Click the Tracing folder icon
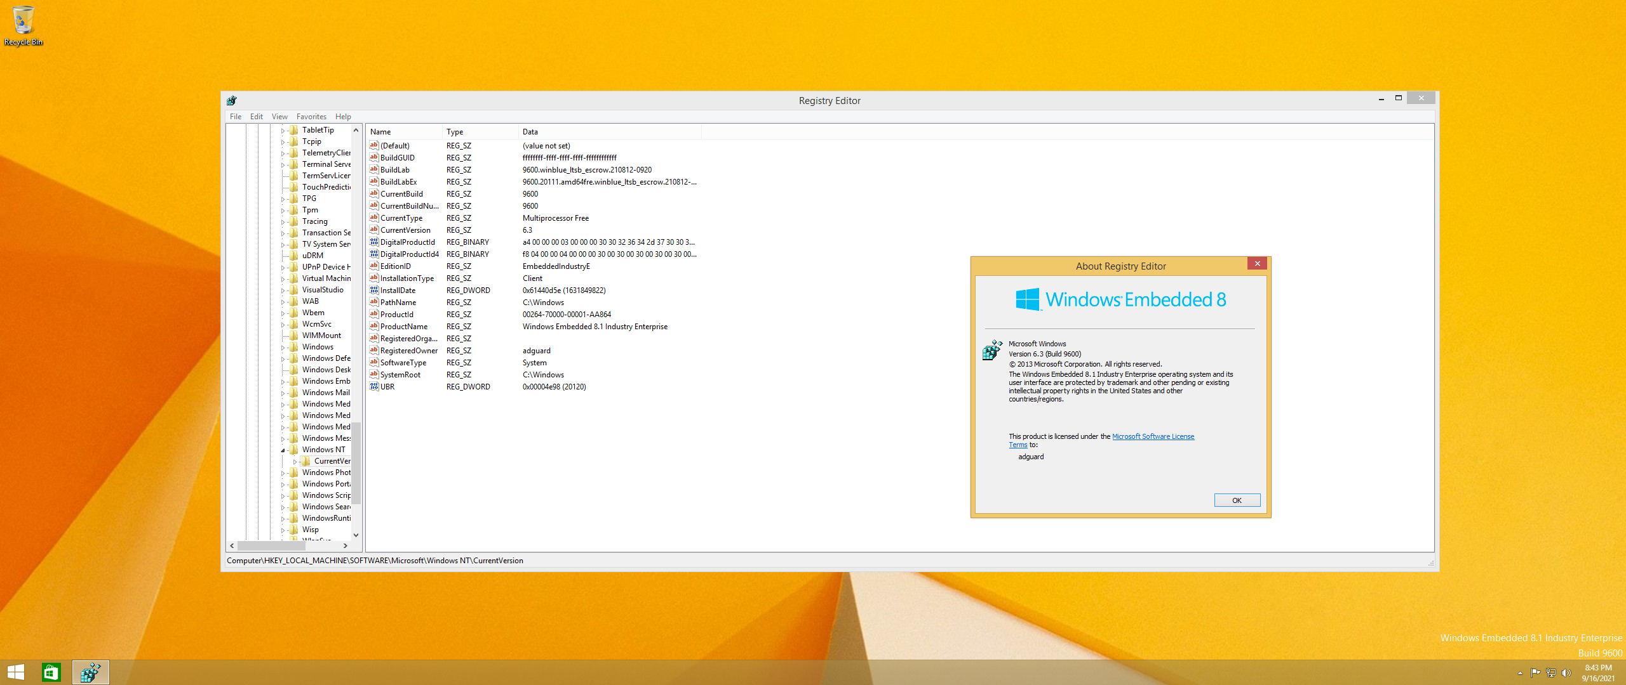The image size is (1626, 685). pos(294,221)
